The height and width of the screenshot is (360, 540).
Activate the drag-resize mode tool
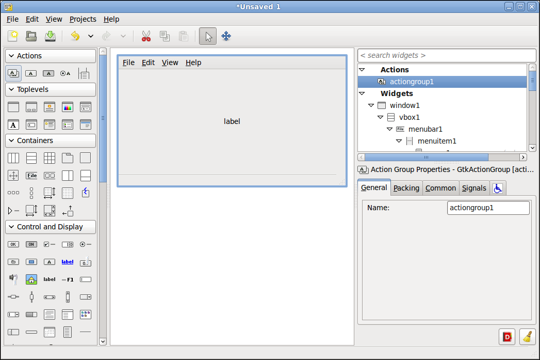click(x=226, y=36)
